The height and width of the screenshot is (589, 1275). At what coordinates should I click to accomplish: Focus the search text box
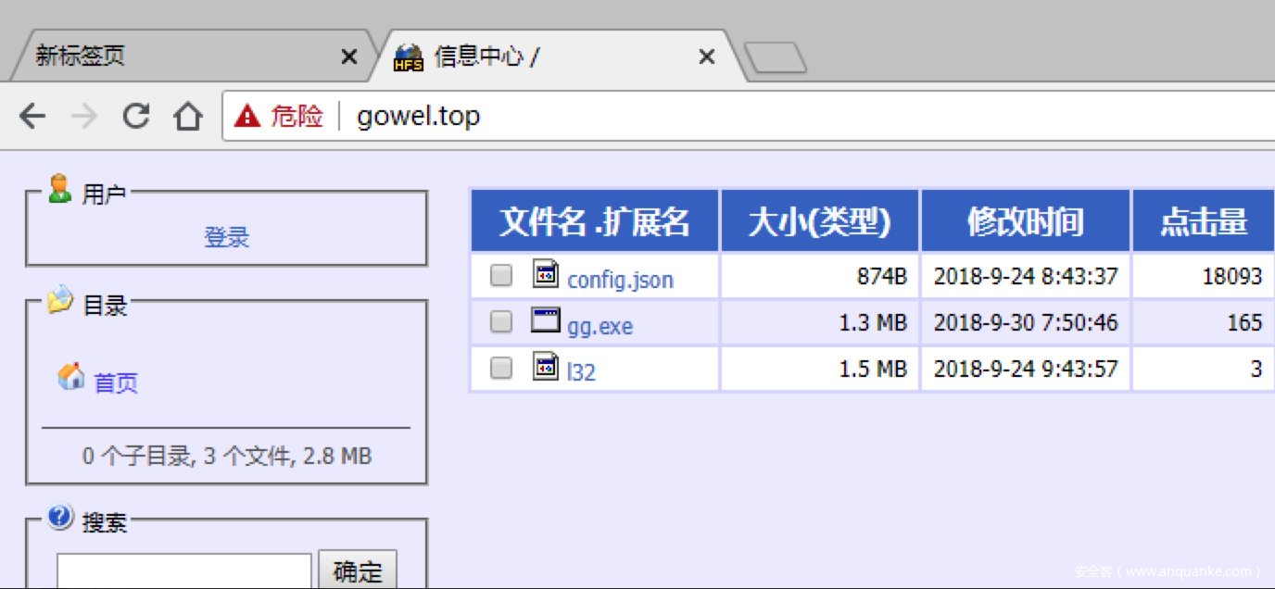[x=184, y=571]
